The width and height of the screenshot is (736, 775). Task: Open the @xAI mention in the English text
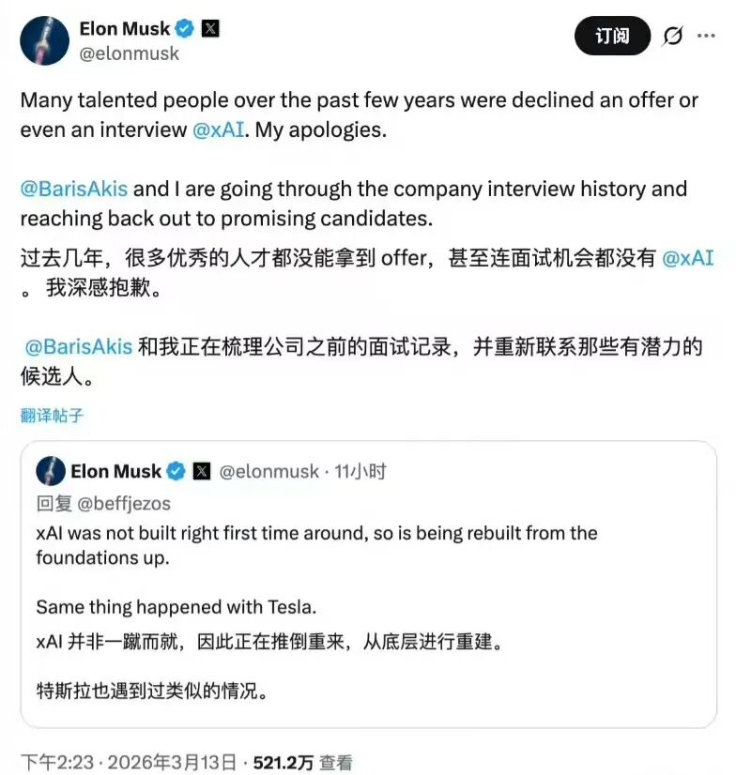pyautogui.click(x=221, y=130)
